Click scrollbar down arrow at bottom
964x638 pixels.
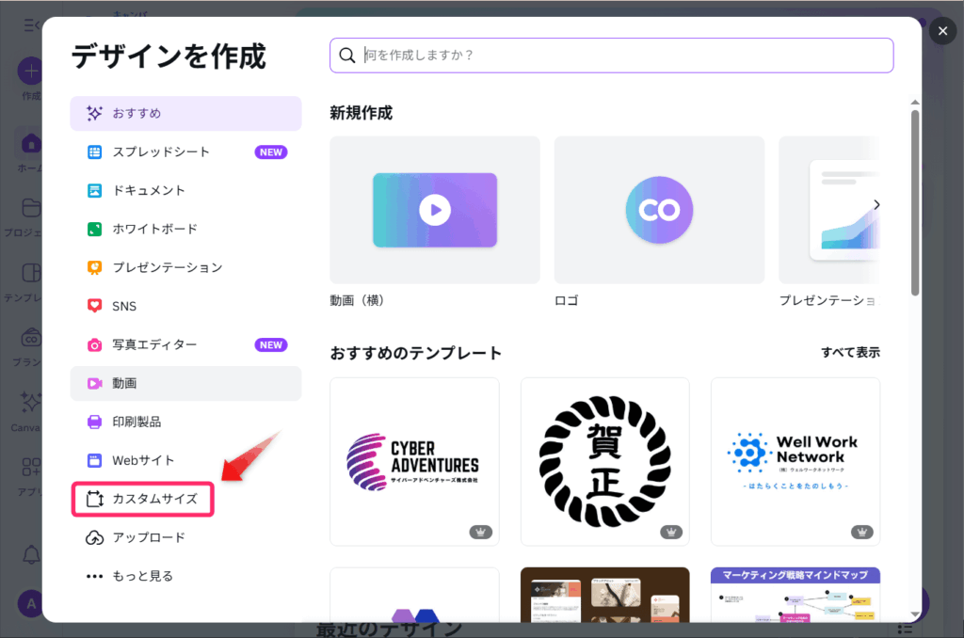pyautogui.click(x=915, y=614)
